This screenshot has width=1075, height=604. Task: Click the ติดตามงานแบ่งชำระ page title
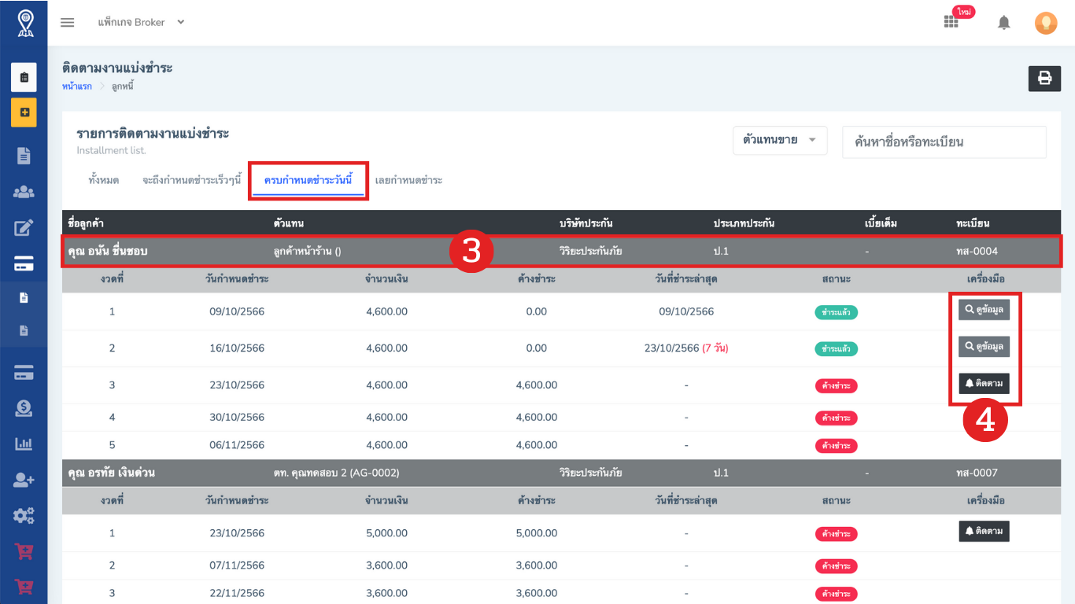click(117, 68)
